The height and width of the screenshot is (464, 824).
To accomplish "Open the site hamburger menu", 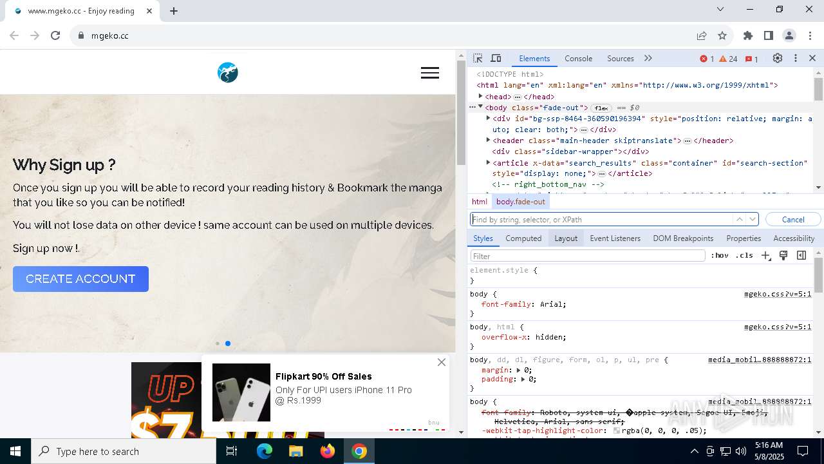I will 430,73.
